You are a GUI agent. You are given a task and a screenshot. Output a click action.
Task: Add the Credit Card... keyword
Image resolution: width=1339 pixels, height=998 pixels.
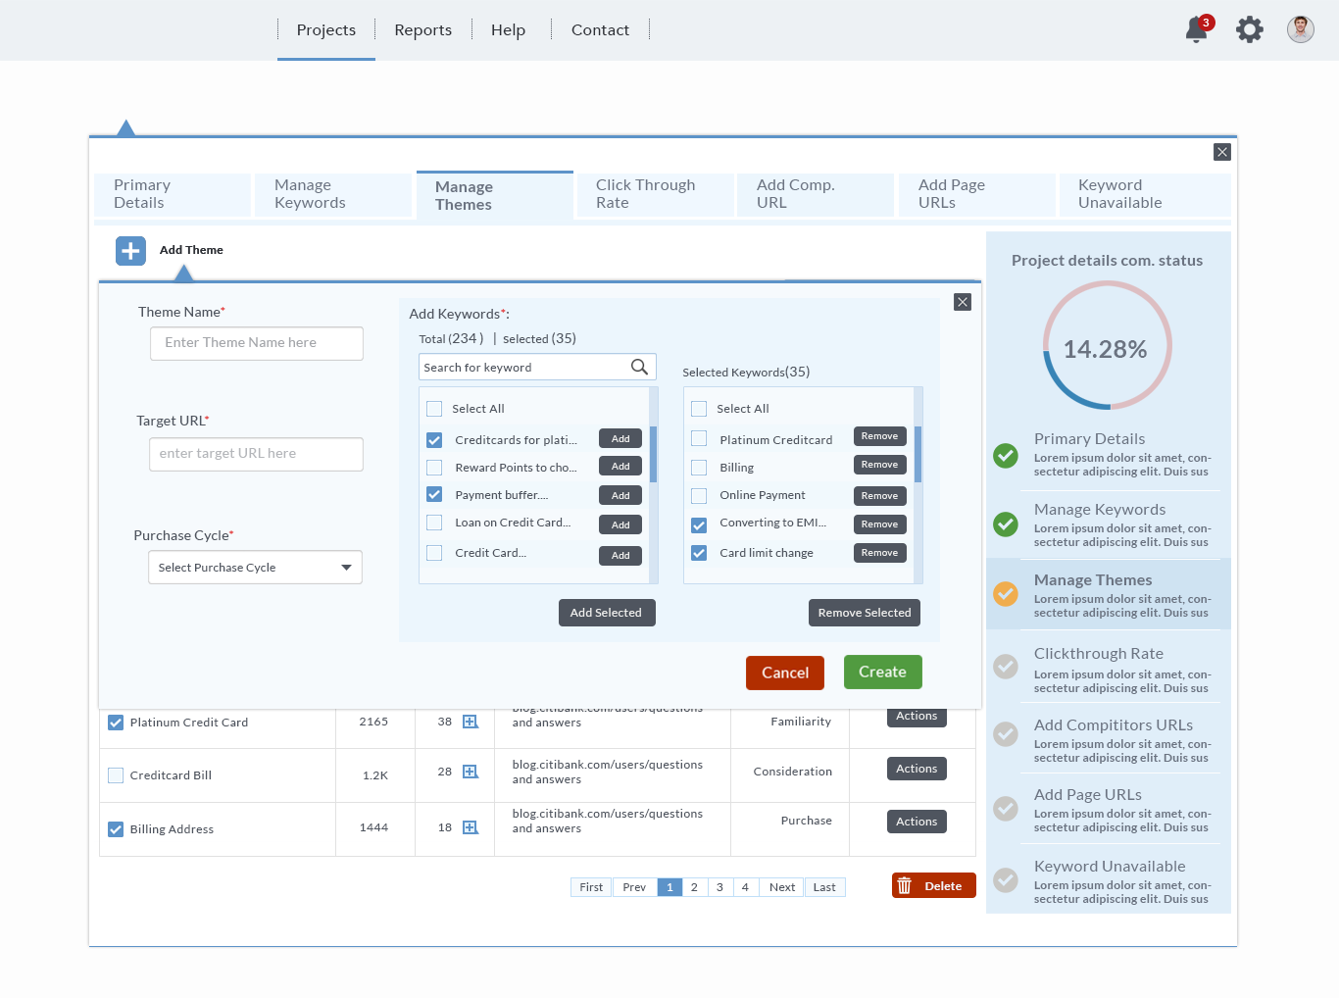[620, 556]
